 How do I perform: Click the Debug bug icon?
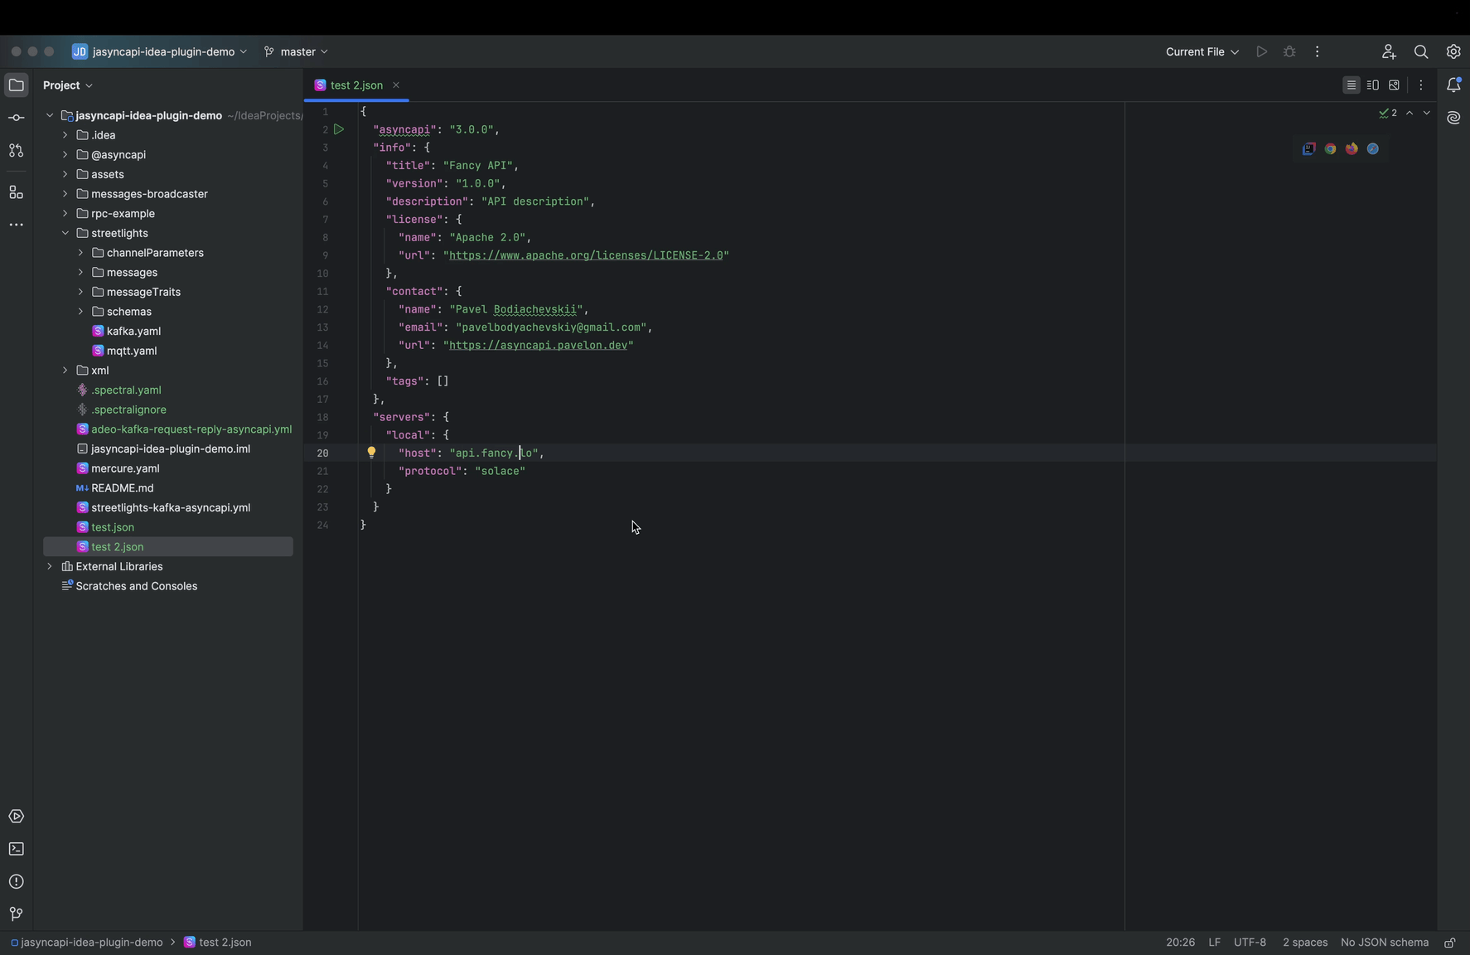(x=1289, y=51)
